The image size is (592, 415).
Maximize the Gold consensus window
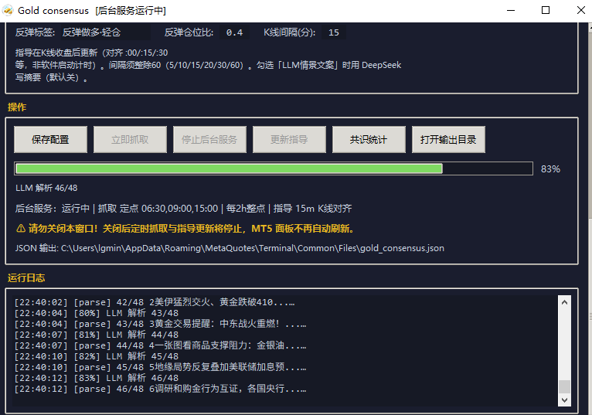[546, 11]
